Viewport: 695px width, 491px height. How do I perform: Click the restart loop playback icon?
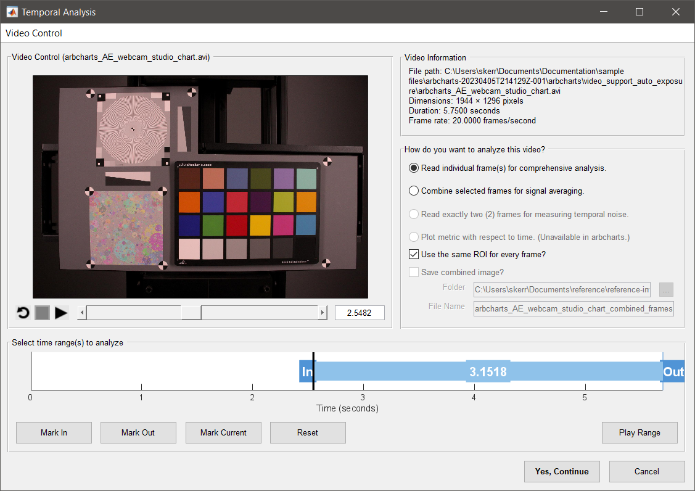pyautogui.click(x=23, y=313)
